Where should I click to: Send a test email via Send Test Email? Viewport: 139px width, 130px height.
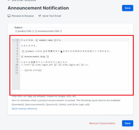pos(52,16)
